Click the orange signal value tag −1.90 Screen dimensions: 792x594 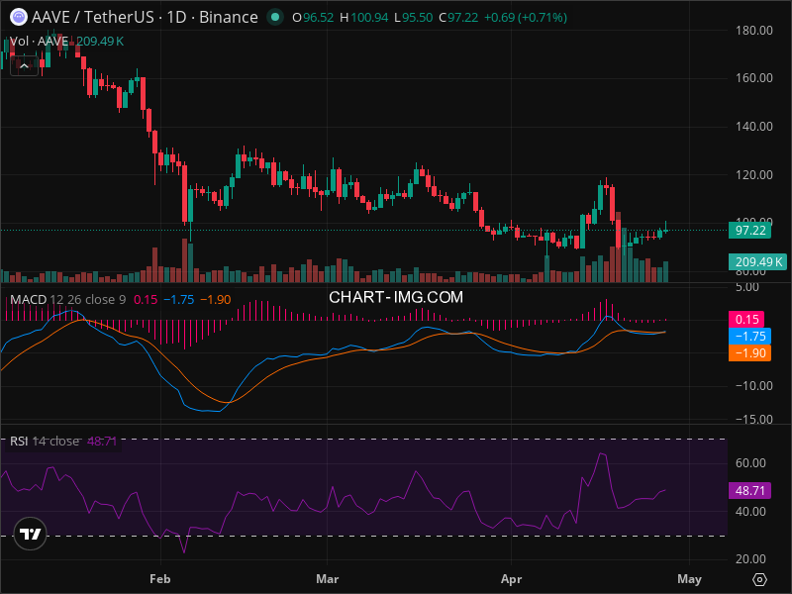click(750, 353)
